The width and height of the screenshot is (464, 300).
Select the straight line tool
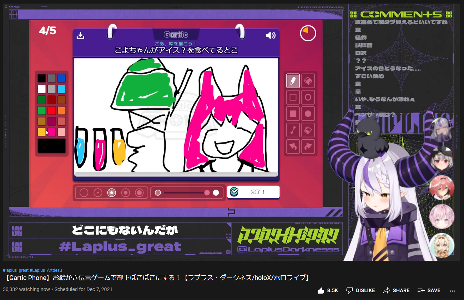(x=293, y=130)
